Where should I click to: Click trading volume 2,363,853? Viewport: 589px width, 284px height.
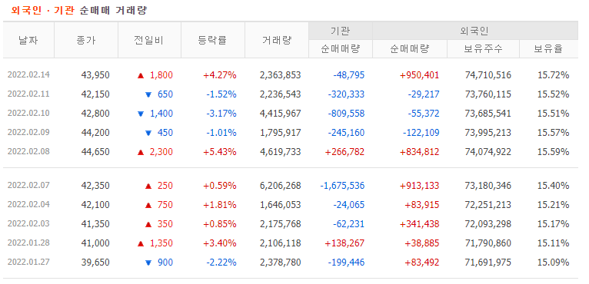(x=280, y=75)
